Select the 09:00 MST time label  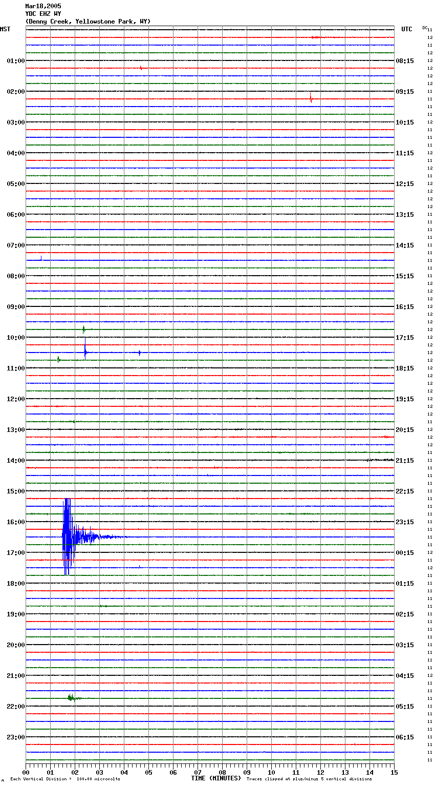[16, 307]
